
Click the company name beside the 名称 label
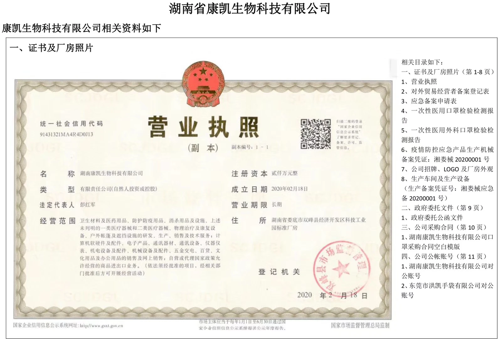(x=111, y=173)
